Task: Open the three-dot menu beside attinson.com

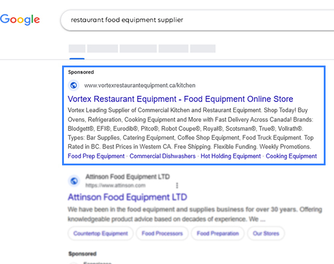Action: point(177,185)
